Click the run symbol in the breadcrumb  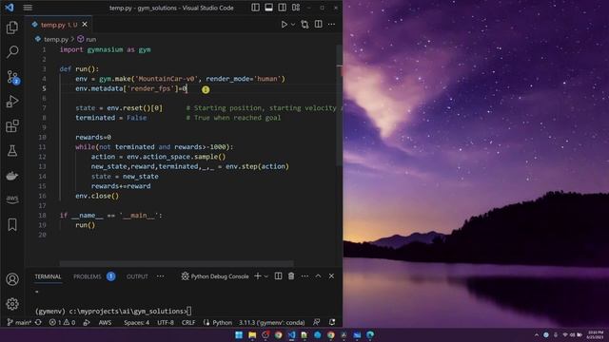click(x=87, y=39)
